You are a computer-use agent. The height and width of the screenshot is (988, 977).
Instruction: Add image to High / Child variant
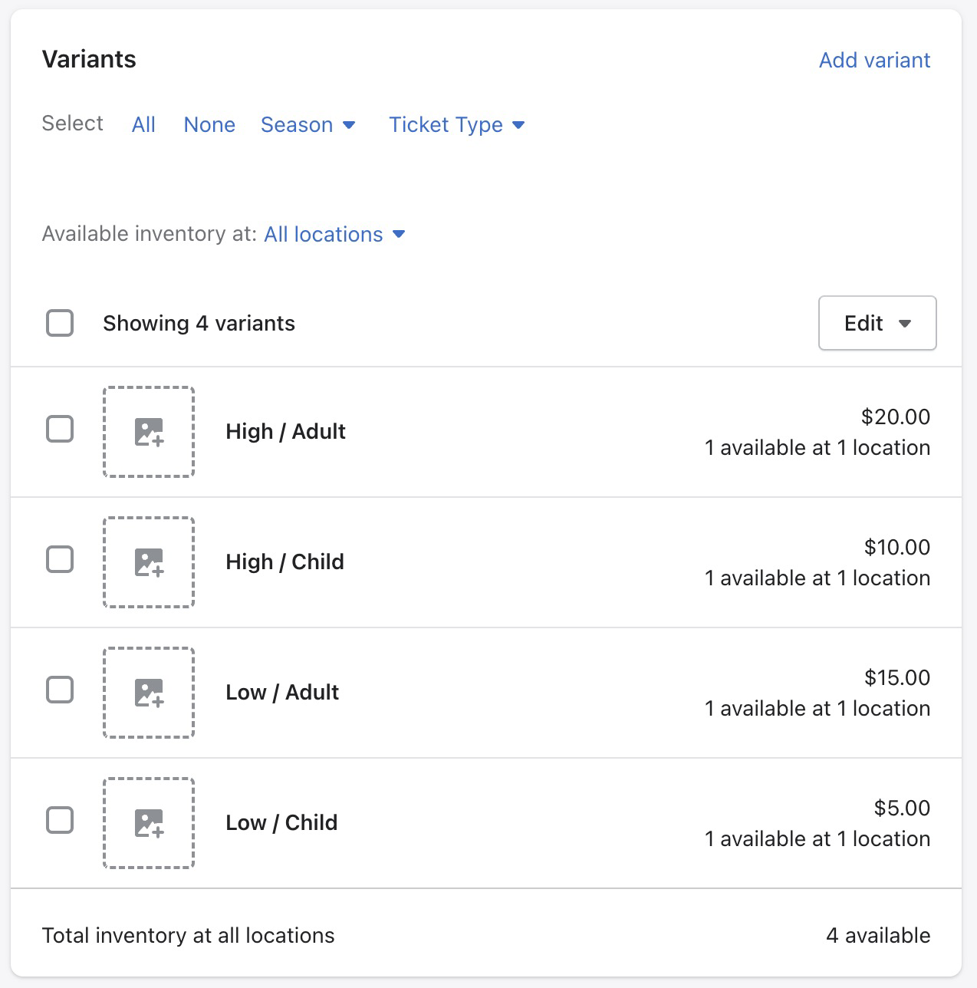(x=149, y=562)
